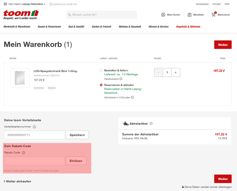The height and width of the screenshot is (191, 237).
Task: Focus the Vorteilskartennummer input field
Action: 34,135
